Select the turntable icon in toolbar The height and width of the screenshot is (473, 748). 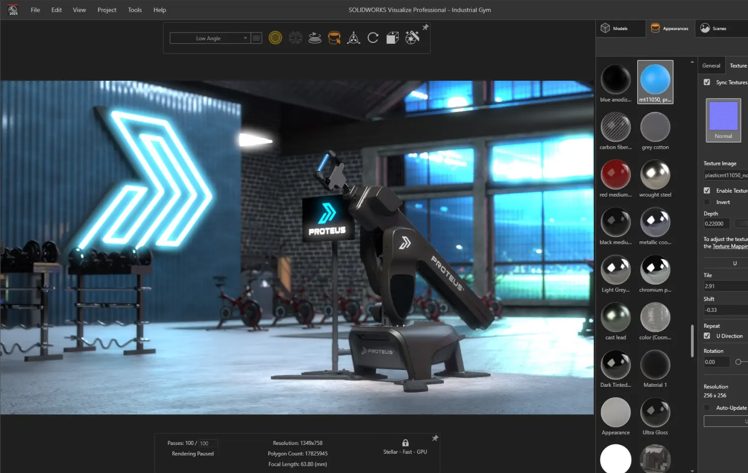315,38
